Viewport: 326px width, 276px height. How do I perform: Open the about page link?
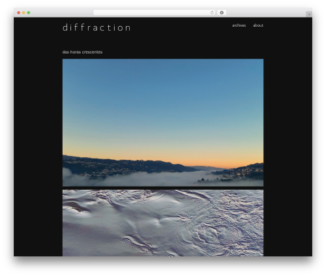258,25
